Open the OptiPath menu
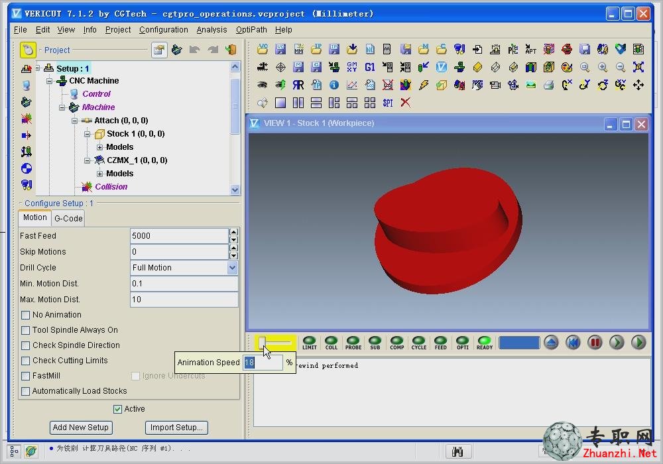Screen dimensions: 663x464 251,30
